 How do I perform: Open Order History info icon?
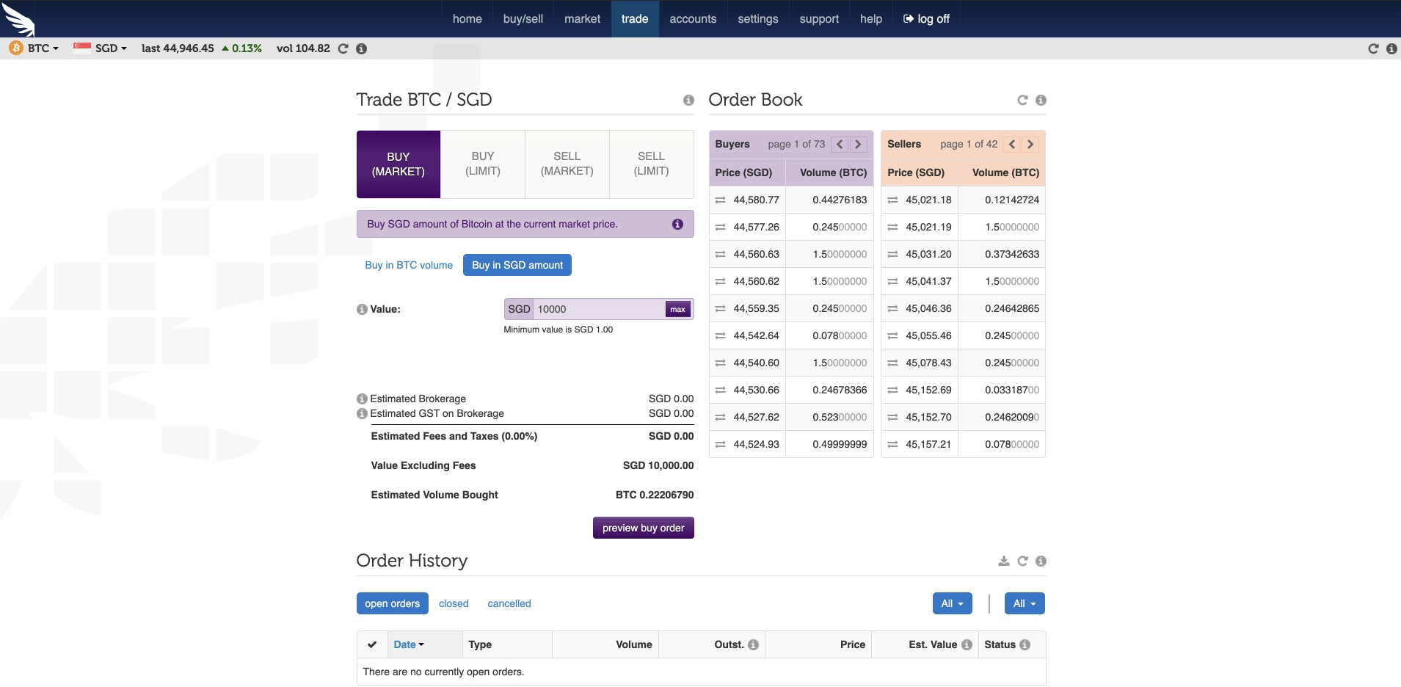[1041, 561]
